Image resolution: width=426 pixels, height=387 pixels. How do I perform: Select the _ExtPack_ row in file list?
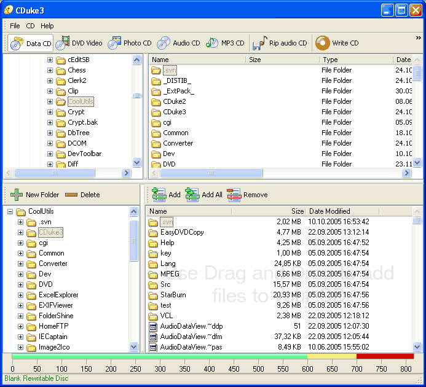(x=281, y=91)
